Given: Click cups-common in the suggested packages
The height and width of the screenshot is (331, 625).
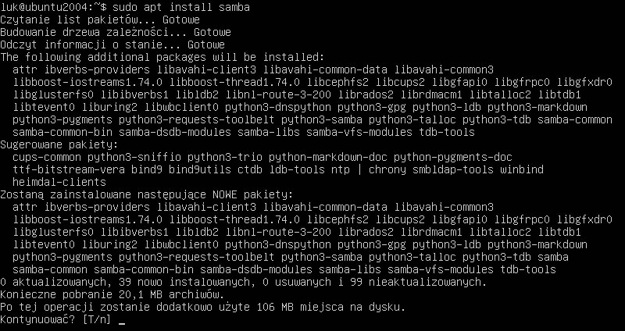Looking at the screenshot, I should tap(47, 157).
